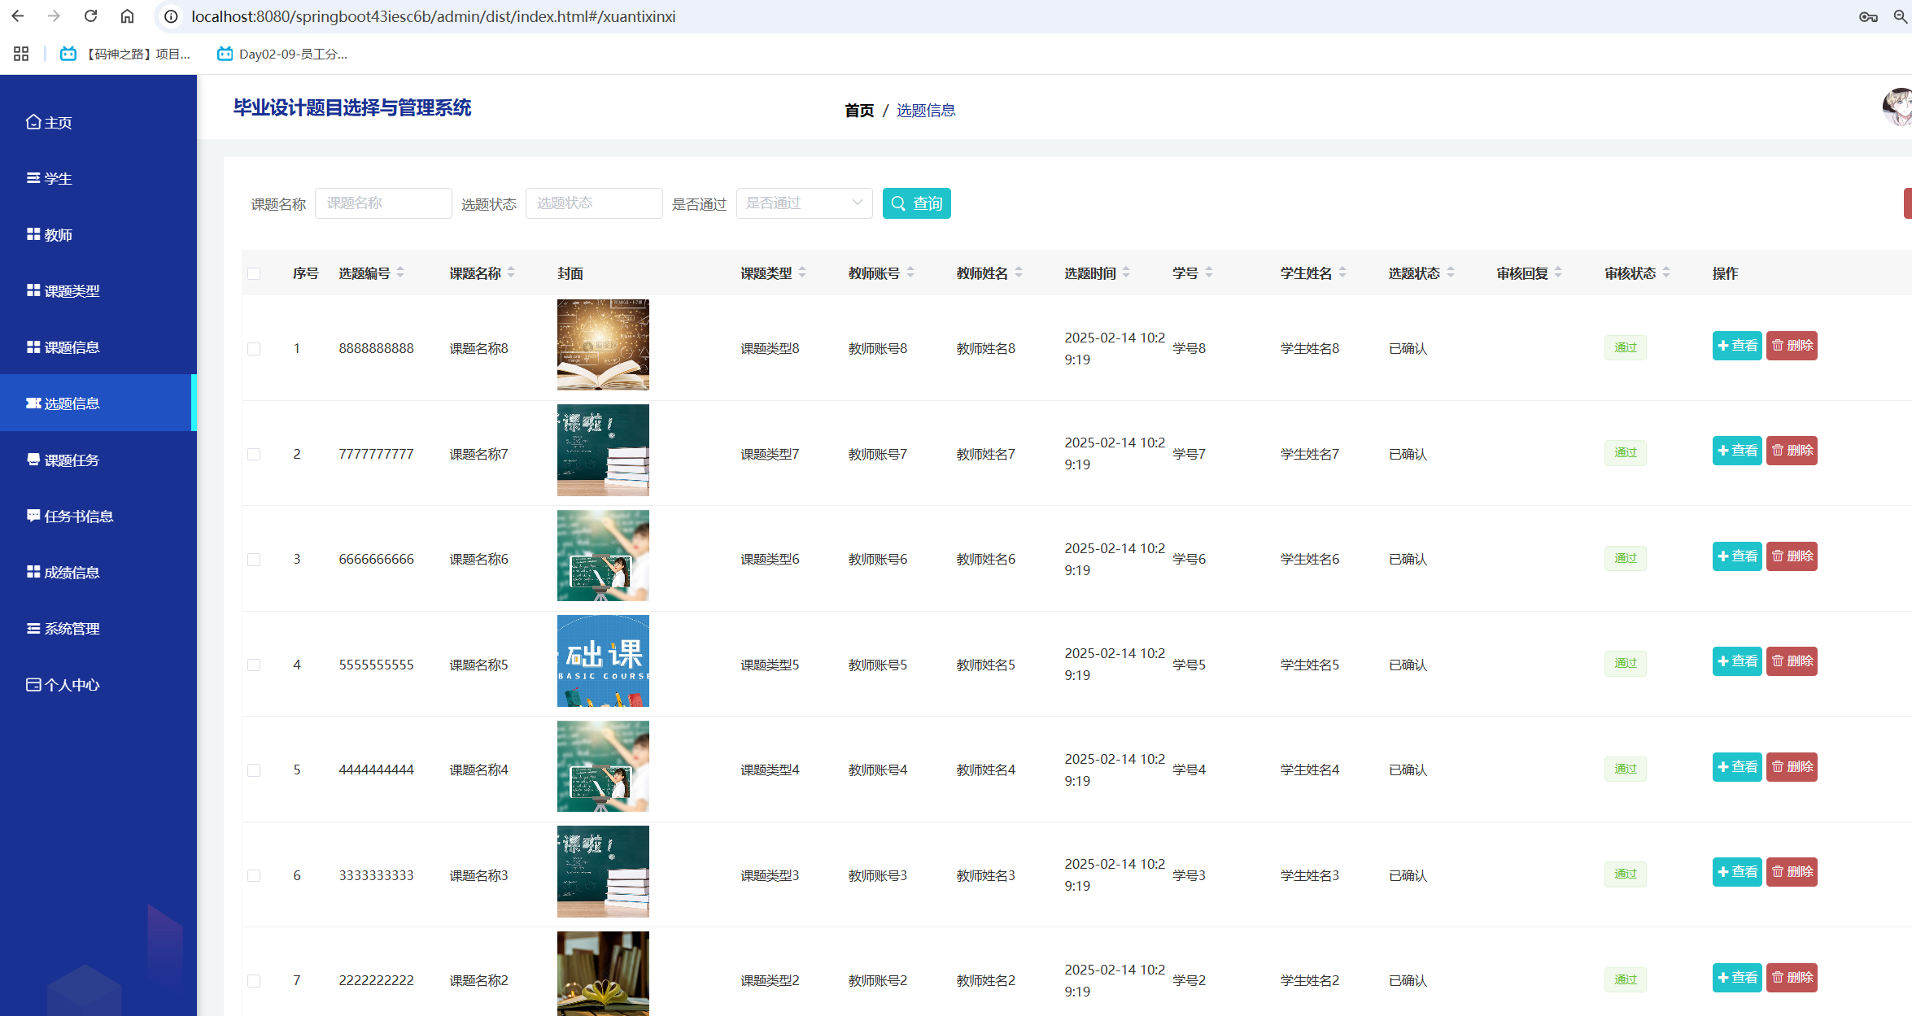Image resolution: width=1912 pixels, height=1016 pixels.
Task: Click the cover thumbnail of 课题名称5
Action: pyautogui.click(x=603, y=661)
